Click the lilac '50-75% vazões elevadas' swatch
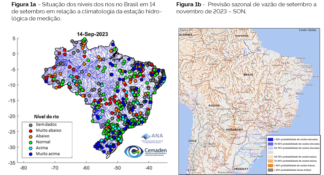This screenshot has height=175, width=324. [x=270, y=148]
